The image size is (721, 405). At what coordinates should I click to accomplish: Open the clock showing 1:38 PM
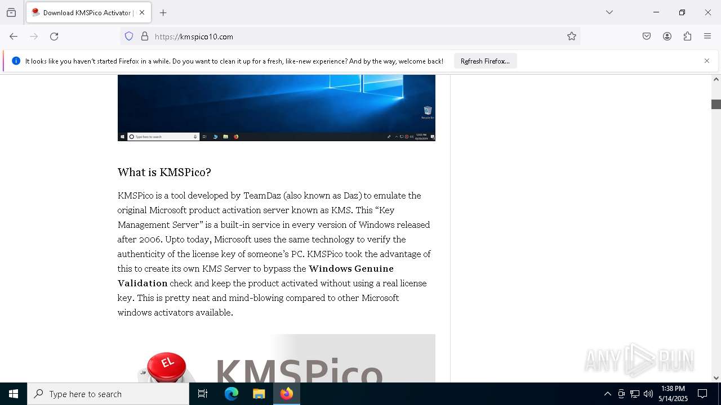click(673, 394)
